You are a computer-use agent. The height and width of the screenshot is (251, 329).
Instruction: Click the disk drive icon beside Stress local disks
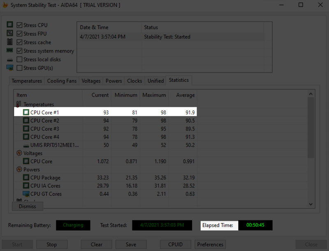click(x=9, y=60)
